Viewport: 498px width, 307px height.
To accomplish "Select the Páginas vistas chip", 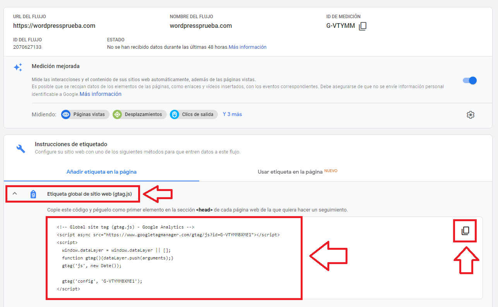I will [85, 114].
